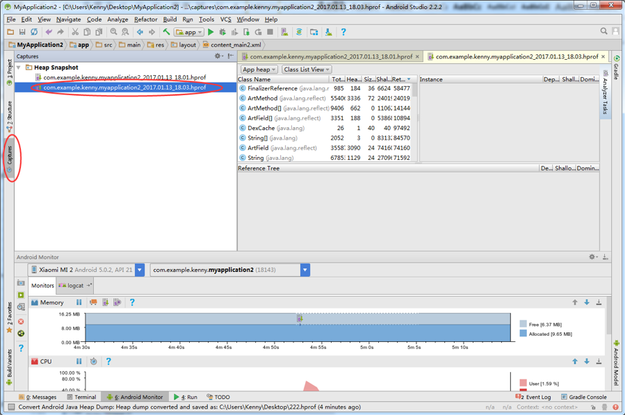Click the Initiate GC truck icon
Viewport: 625px width, 415px height.
[x=93, y=302]
